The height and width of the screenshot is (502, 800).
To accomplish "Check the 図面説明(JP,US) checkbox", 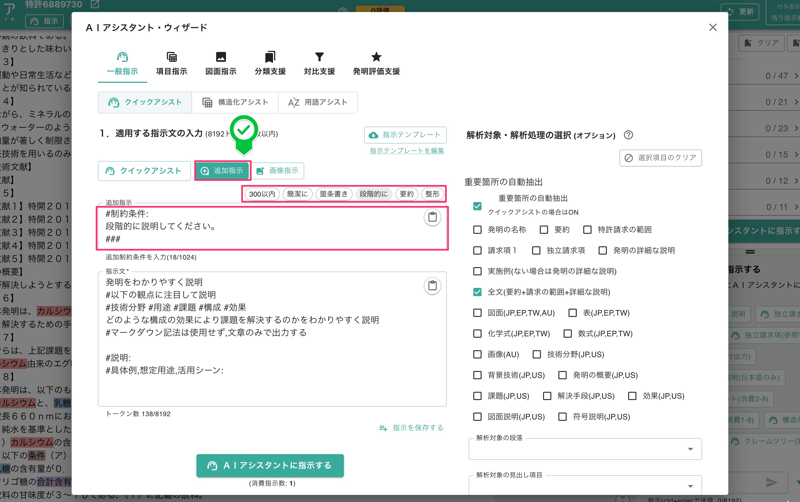I will pos(477,417).
